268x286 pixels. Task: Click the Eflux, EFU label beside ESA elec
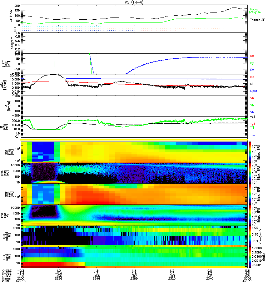point(259,215)
